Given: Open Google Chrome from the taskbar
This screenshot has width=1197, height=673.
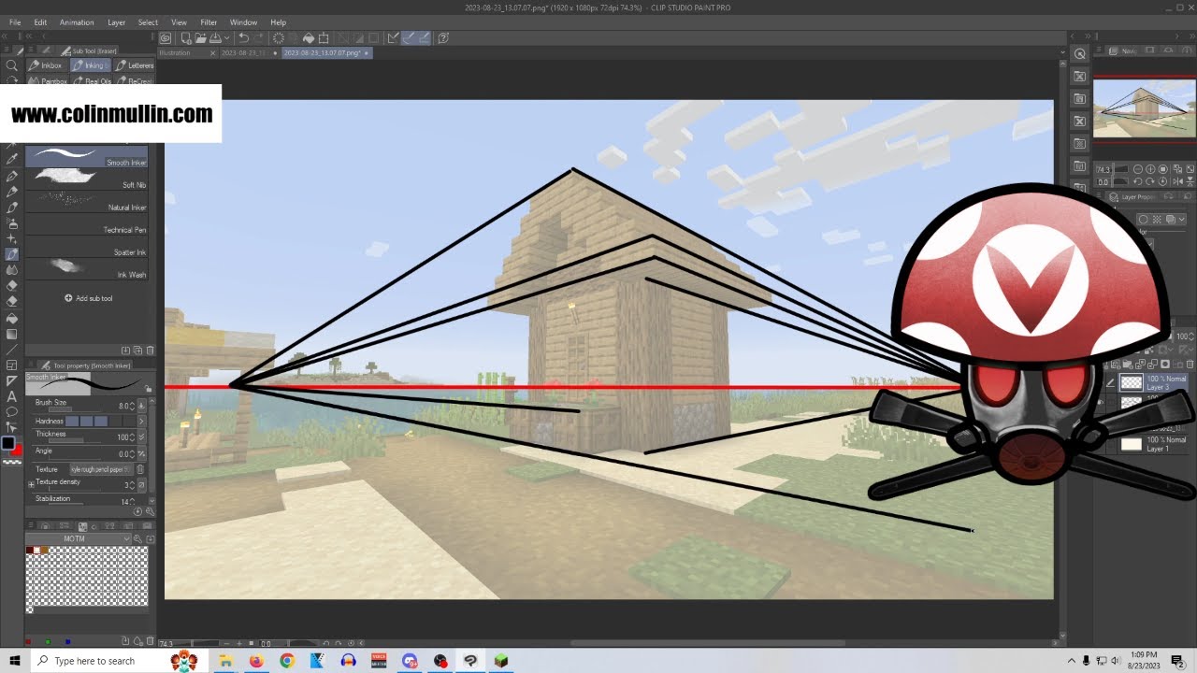Looking at the screenshot, I should click(287, 661).
